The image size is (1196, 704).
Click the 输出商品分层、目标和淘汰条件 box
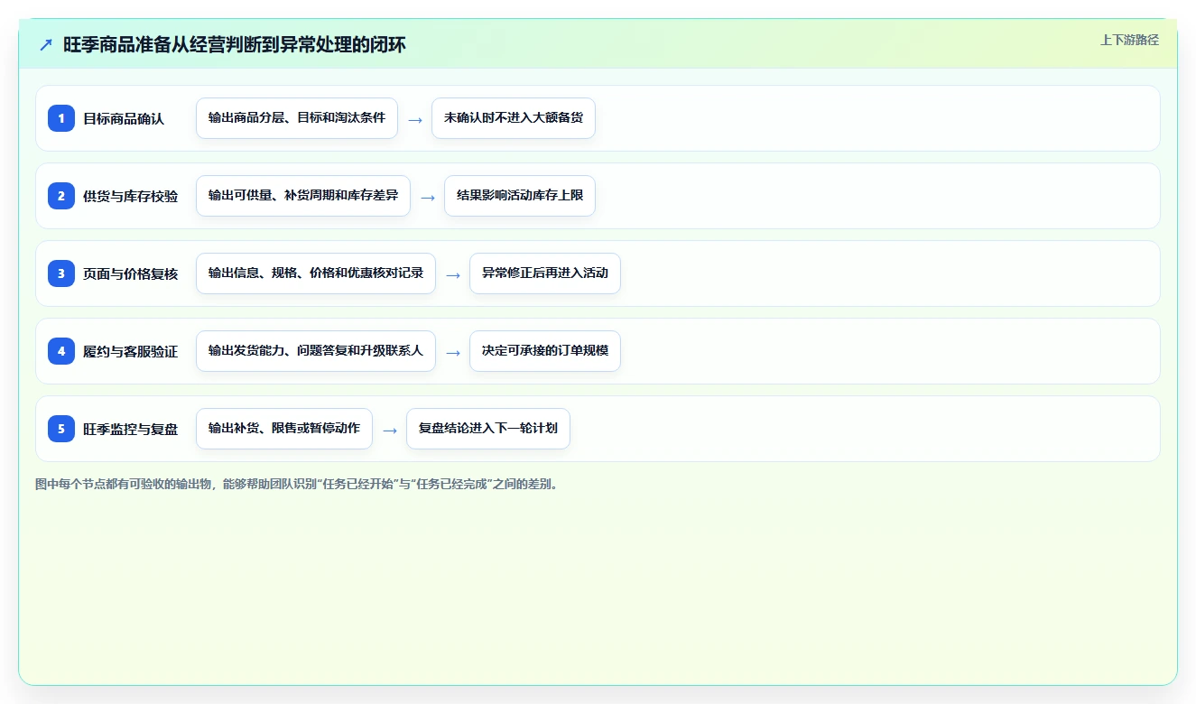click(x=297, y=118)
